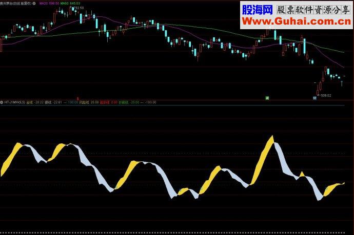Image resolution: width=354 pixels, height=235 pixels.
Task: Click the 509.02 low price label
Action: coord(326,96)
